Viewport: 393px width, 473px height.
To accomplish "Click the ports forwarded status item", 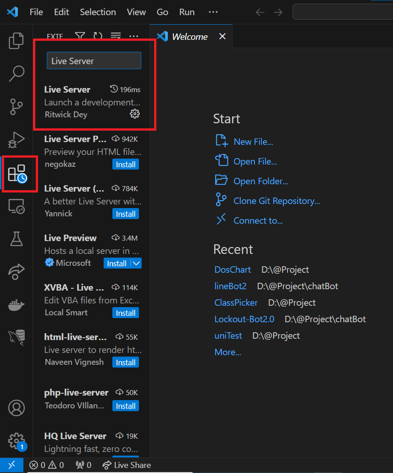I will (83, 465).
